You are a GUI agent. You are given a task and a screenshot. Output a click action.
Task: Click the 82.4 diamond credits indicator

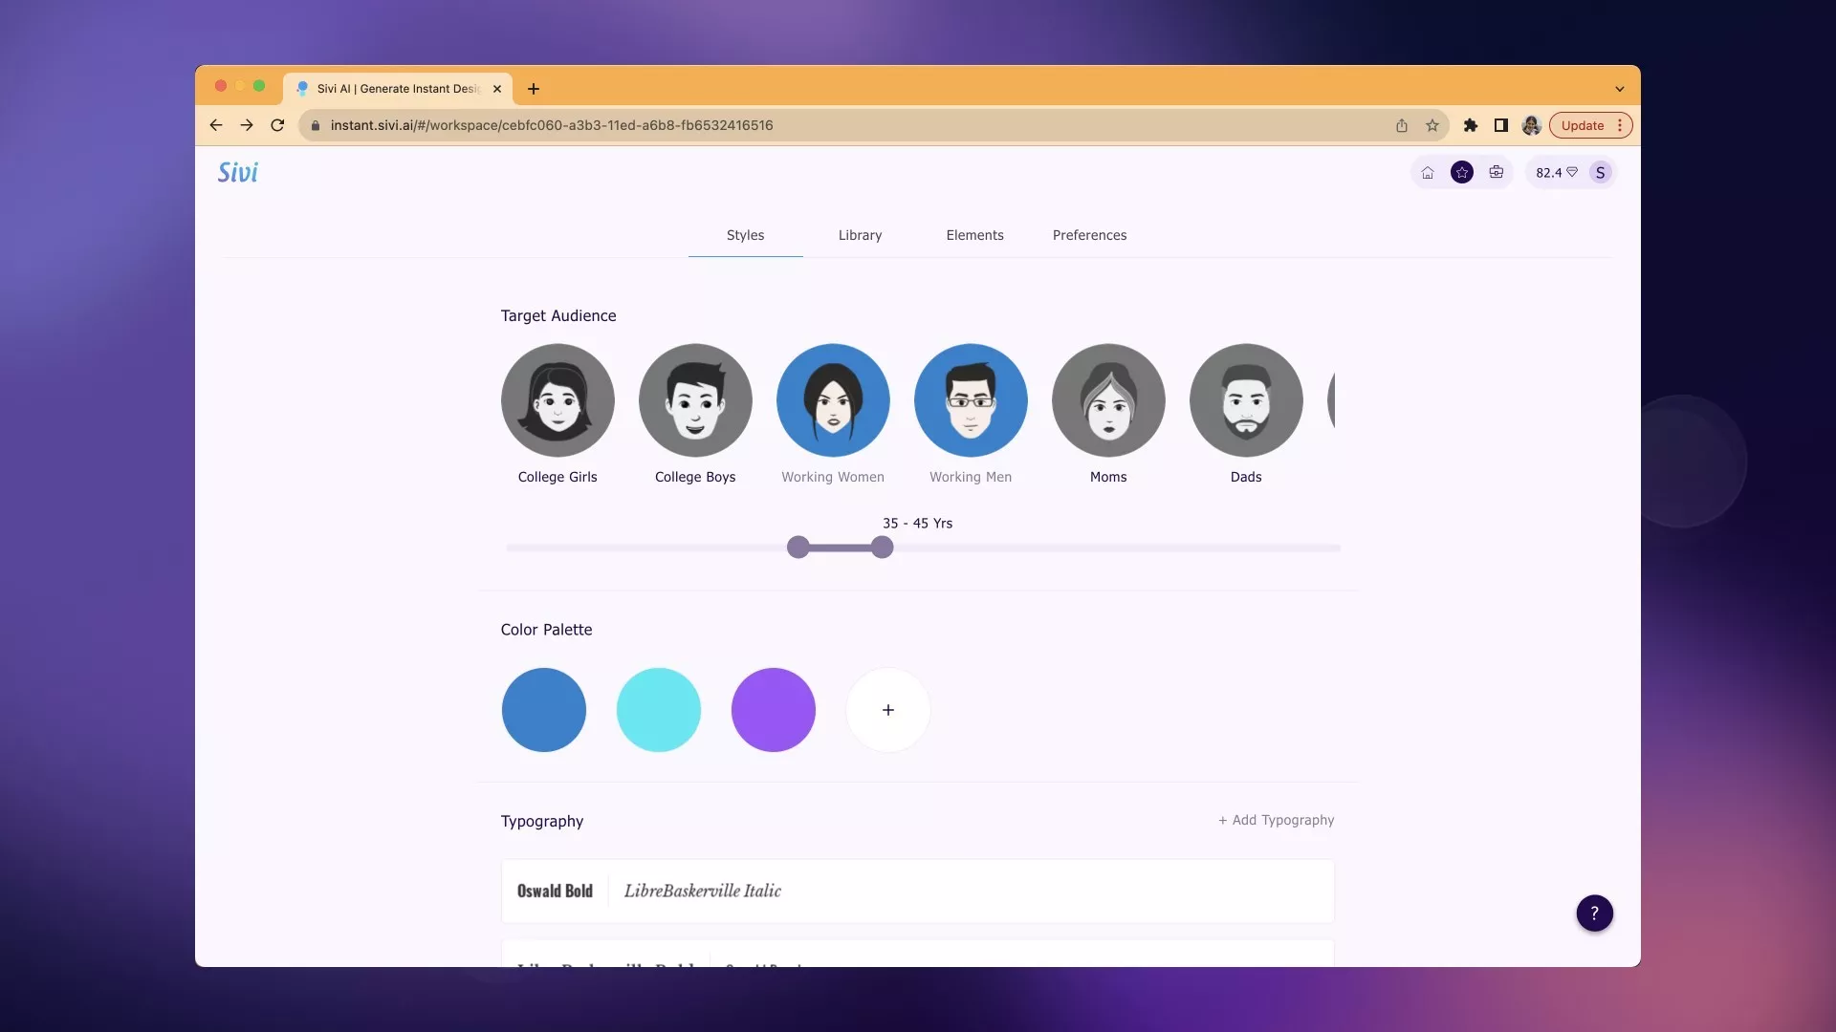pyautogui.click(x=1556, y=173)
